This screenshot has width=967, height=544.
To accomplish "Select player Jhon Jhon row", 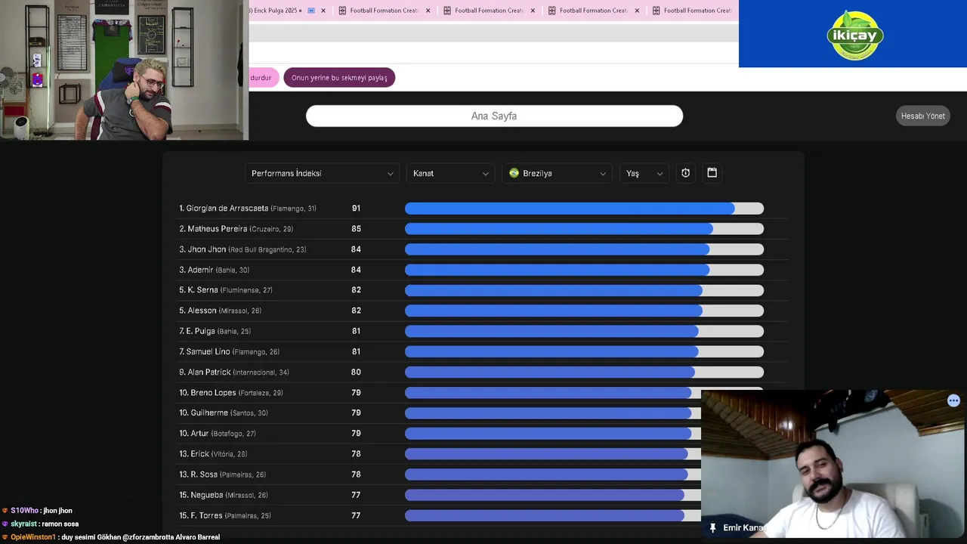I will [x=482, y=249].
